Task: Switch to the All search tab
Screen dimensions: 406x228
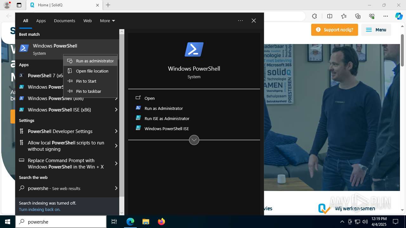Action: (25, 21)
